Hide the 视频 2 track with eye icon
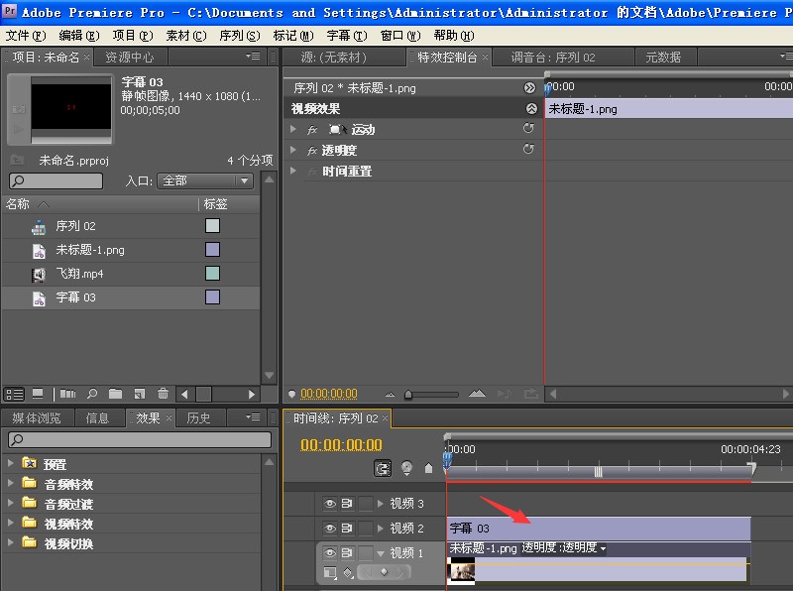The height and width of the screenshot is (591, 793). tap(331, 529)
